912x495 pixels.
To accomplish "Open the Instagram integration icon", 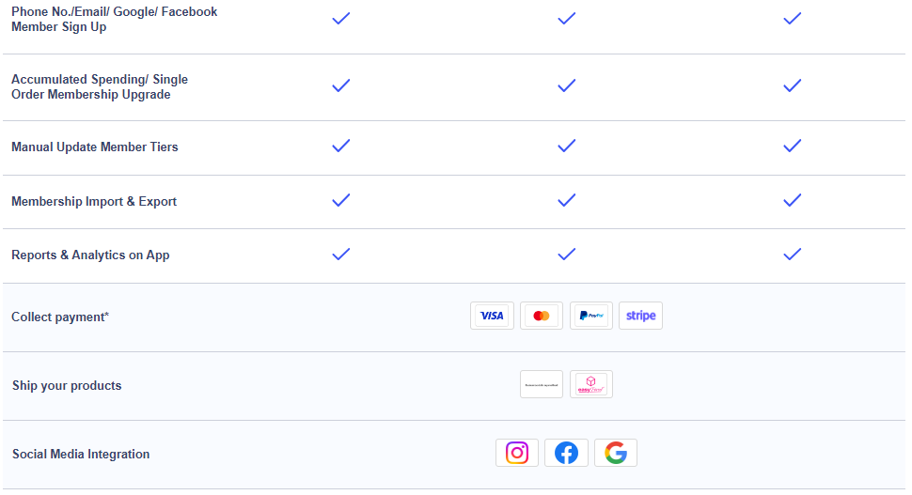I will click(517, 453).
